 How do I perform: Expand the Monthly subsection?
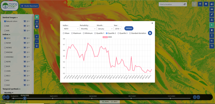9,93
